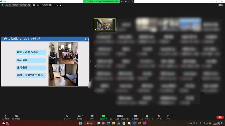
Task: Click the '福祉・医療のあっせん' slide item
Action: pos(31,75)
